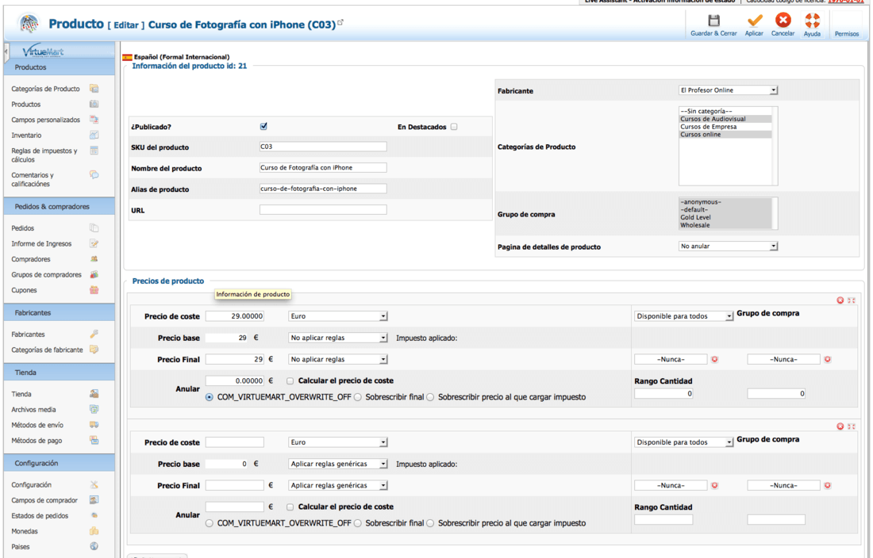Click the Configuración tools icon
The image size is (873, 558).
94,484
